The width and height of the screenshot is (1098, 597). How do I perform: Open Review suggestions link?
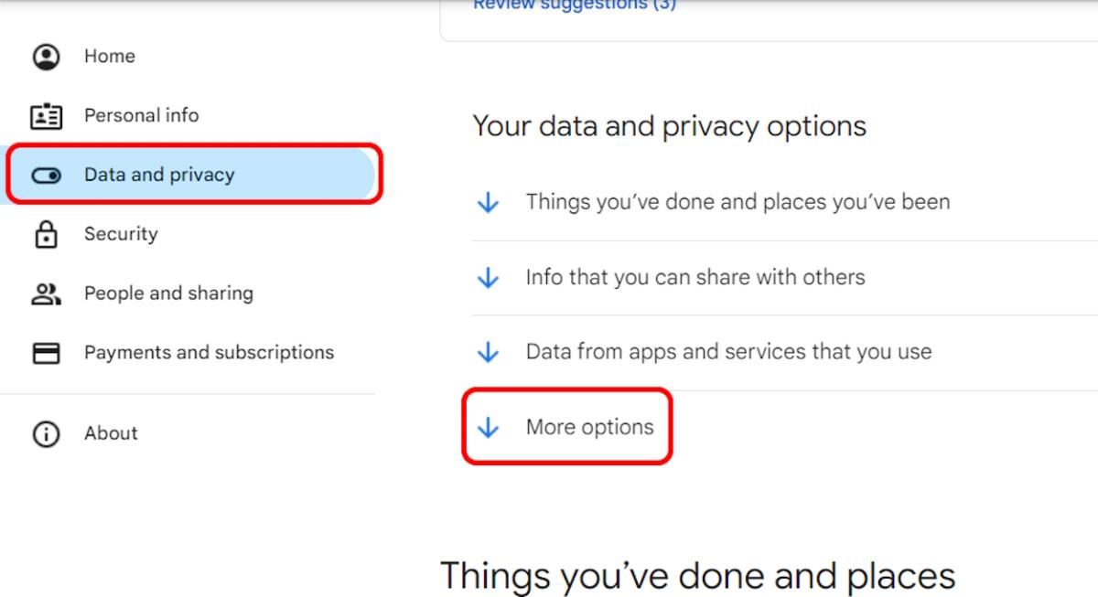[573, 5]
